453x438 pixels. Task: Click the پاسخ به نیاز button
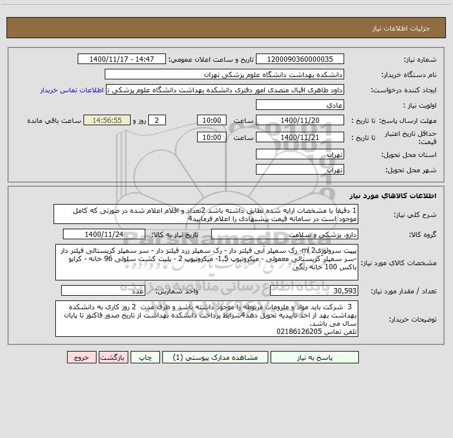315,357
